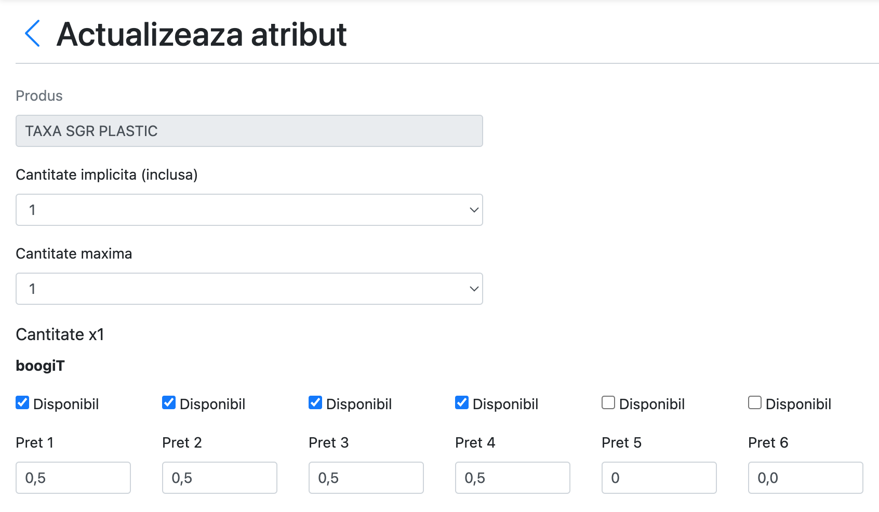The width and height of the screenshot is (879, 512).
Task: Click into the Pret 2 input box
Action: coord(220,478)
